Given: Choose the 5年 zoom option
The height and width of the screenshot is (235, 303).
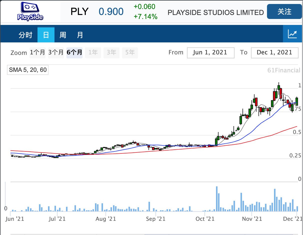Looking at the screenshot, I should click(130, 53).
